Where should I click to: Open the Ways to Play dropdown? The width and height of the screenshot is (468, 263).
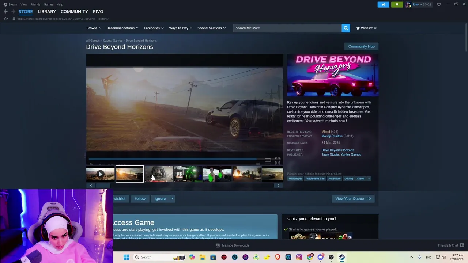click(x=181, y=28)
